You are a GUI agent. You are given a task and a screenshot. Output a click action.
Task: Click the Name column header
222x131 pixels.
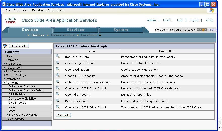point(91,51)
